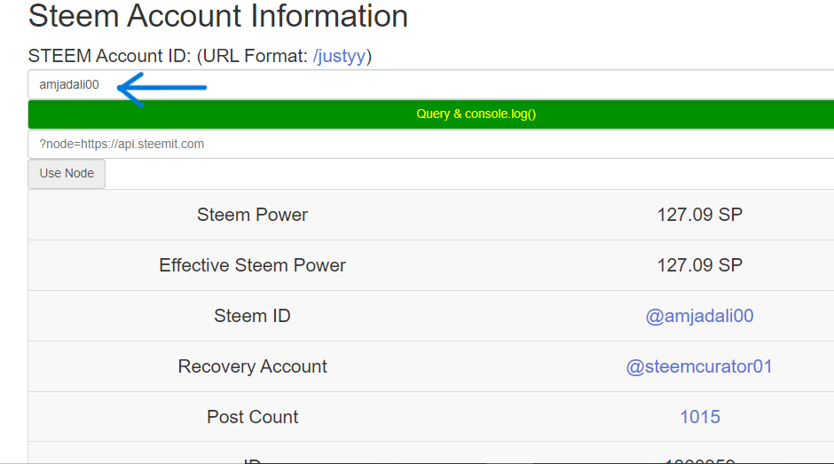The height and width of the screenshot is (464, 834).
Task: Select the Steem ID label cell
Action: (252, 316)
